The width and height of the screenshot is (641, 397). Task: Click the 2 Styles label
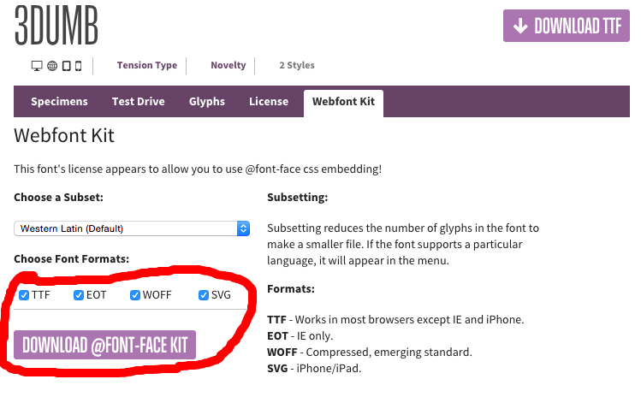297,65
